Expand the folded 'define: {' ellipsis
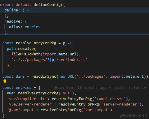 [x=27, y=10]
